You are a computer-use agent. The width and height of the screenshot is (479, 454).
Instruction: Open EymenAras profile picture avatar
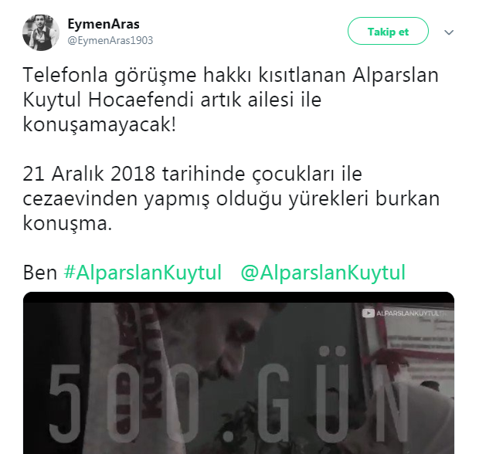(x=41, y=32)
